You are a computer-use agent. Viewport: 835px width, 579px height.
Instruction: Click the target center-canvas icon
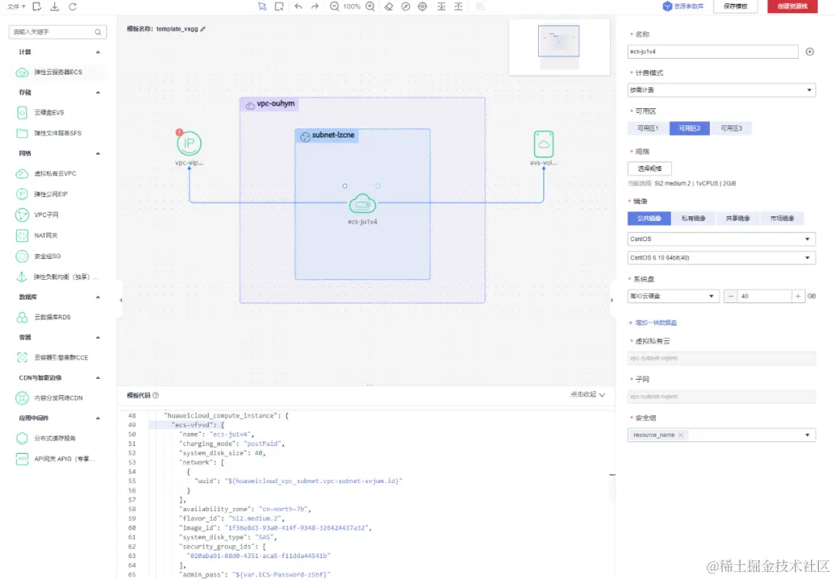click(x=422, y=6)
